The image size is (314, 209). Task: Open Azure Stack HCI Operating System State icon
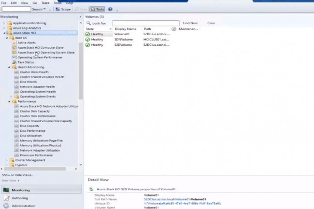14,53
